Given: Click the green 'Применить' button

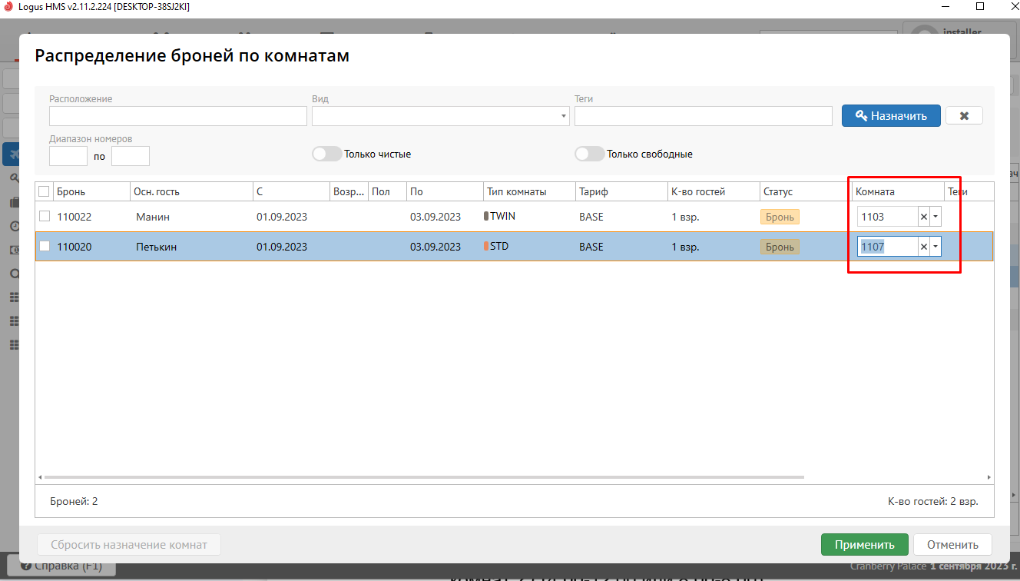Looking at the screenshot, I should (x=864, y=545).
